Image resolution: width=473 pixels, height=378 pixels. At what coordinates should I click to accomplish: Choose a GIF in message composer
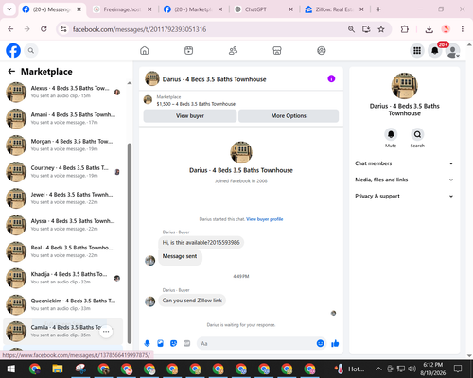tap(187, 343)
